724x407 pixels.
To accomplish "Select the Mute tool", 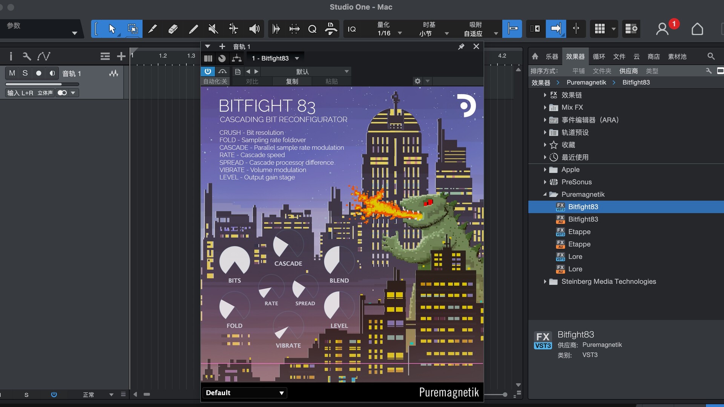I will [213, 29].
